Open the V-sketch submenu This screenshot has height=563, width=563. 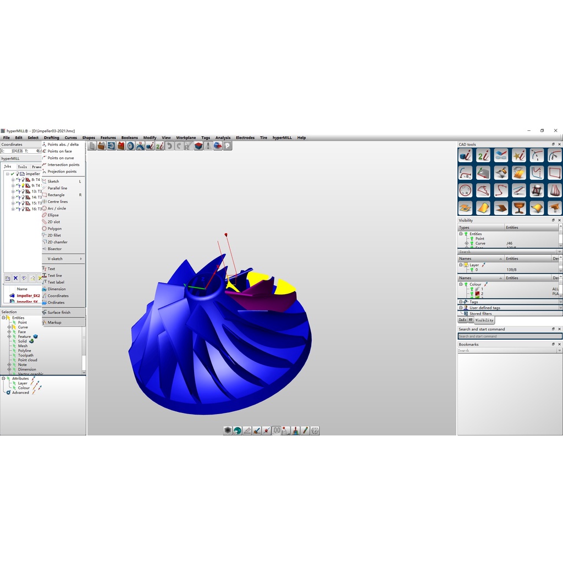click(x=63, y=258)
